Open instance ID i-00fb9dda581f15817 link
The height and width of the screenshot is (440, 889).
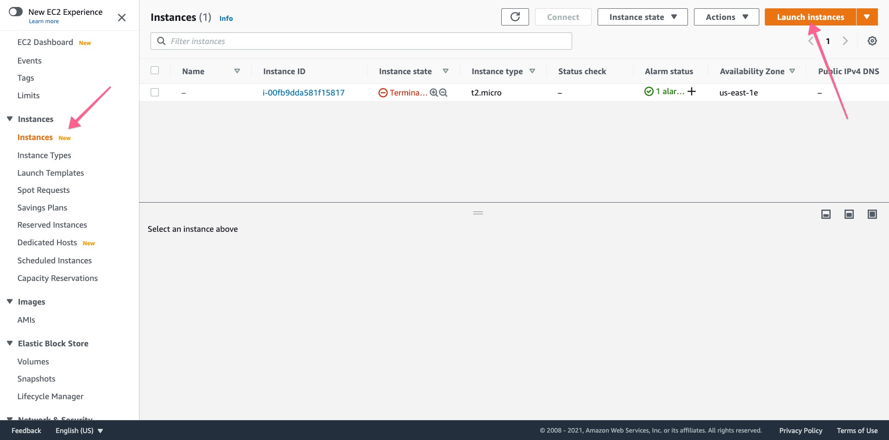[x=303, y=93]
